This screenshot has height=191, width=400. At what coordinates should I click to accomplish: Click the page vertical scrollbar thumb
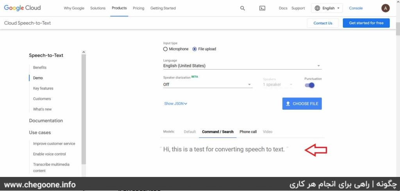tap(398, 29)
